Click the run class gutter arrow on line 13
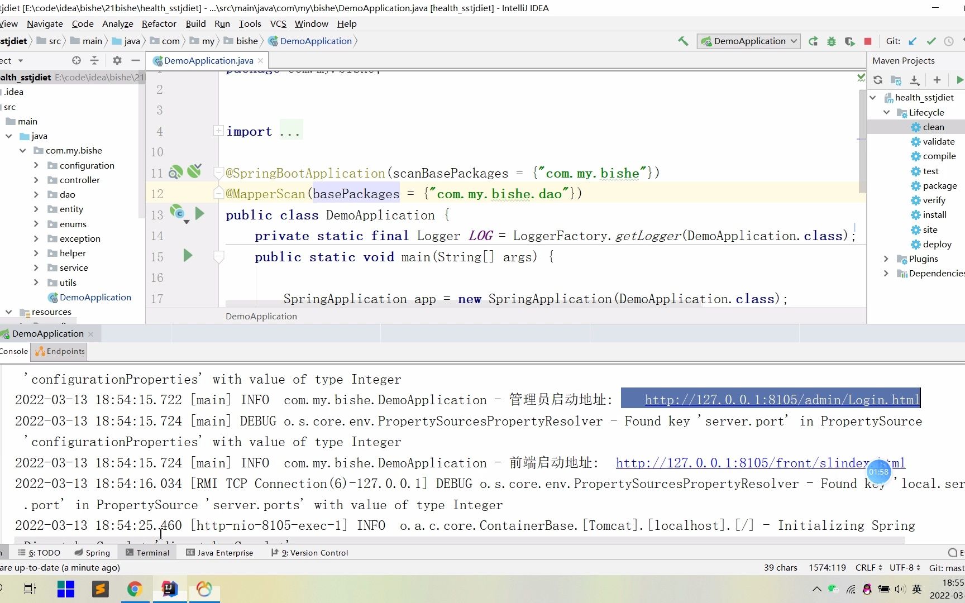 tap(199, 213)
